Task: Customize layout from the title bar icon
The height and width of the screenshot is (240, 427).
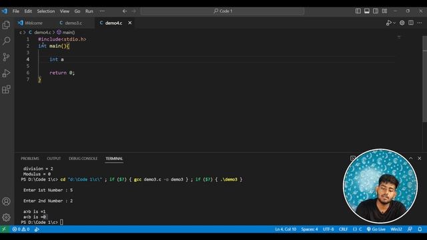Action: point(384,11)
